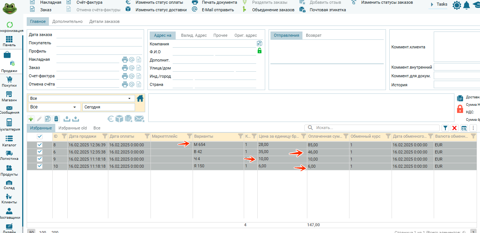
Task: Open the filter on Варианты column
Action: [x=240, y=137]
